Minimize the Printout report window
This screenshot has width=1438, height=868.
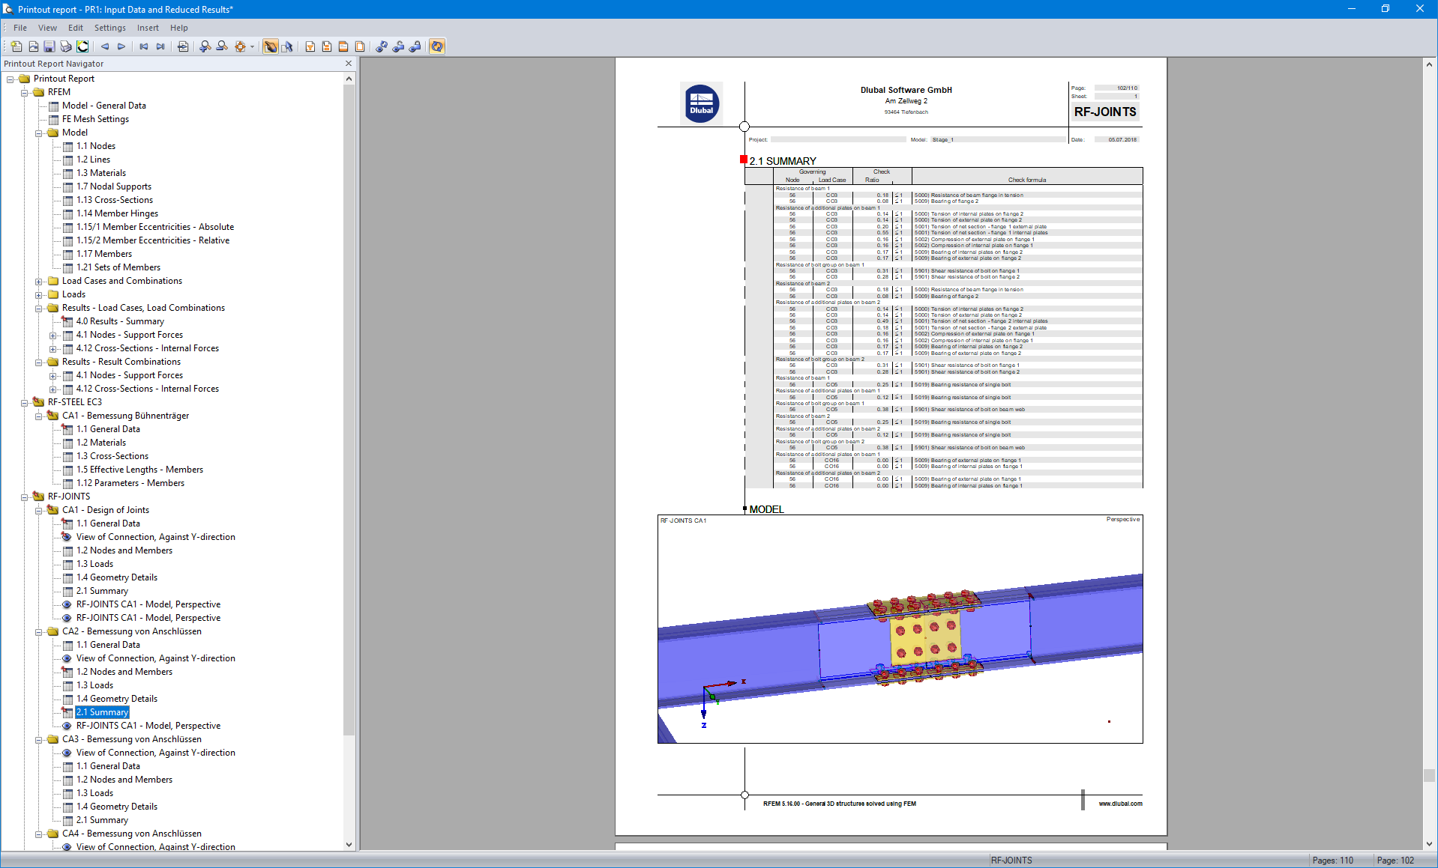tap(1352, 9)
